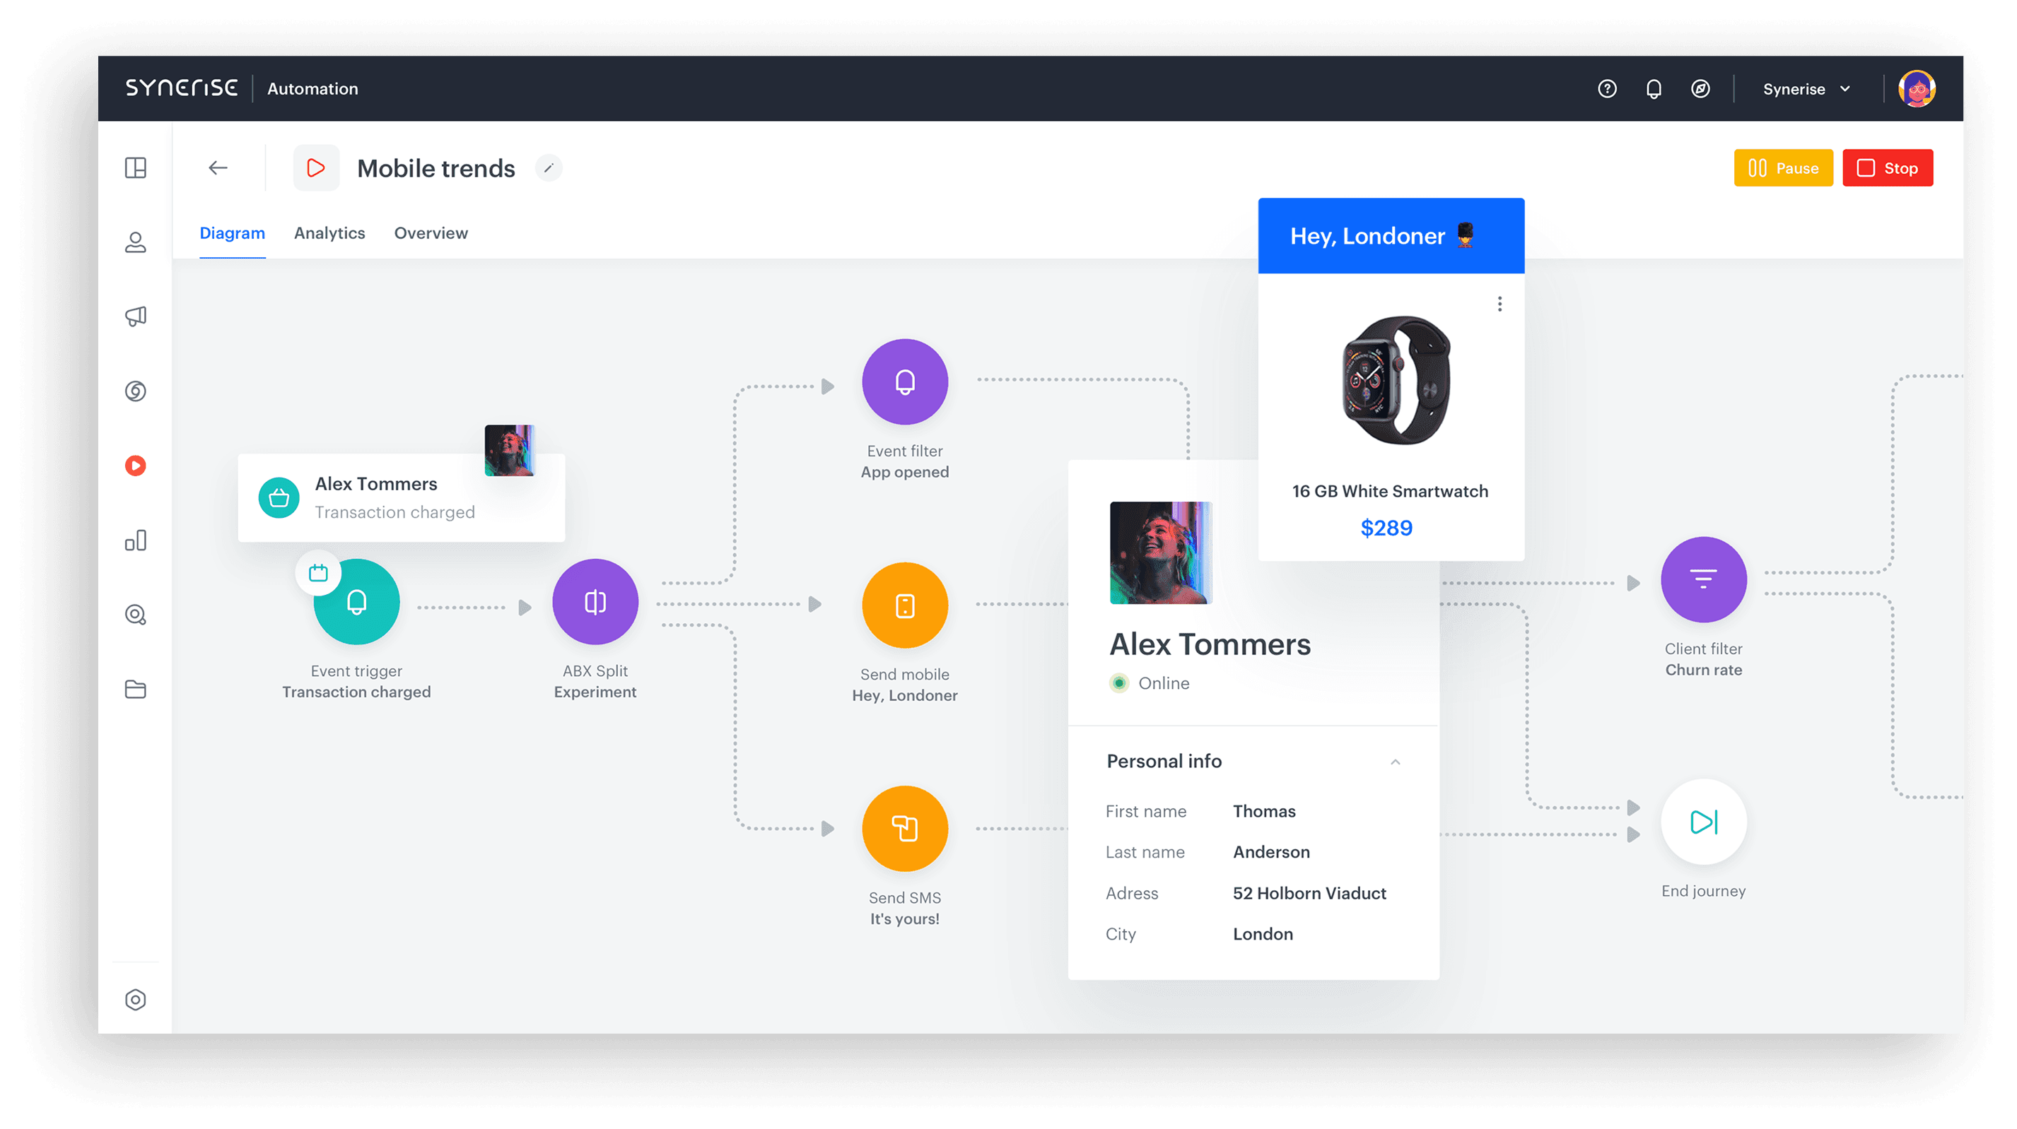Viewport: 2017px width, 1129px height.
Task: Open the Synerise workspace dropdown
Action: point(1806,89)
